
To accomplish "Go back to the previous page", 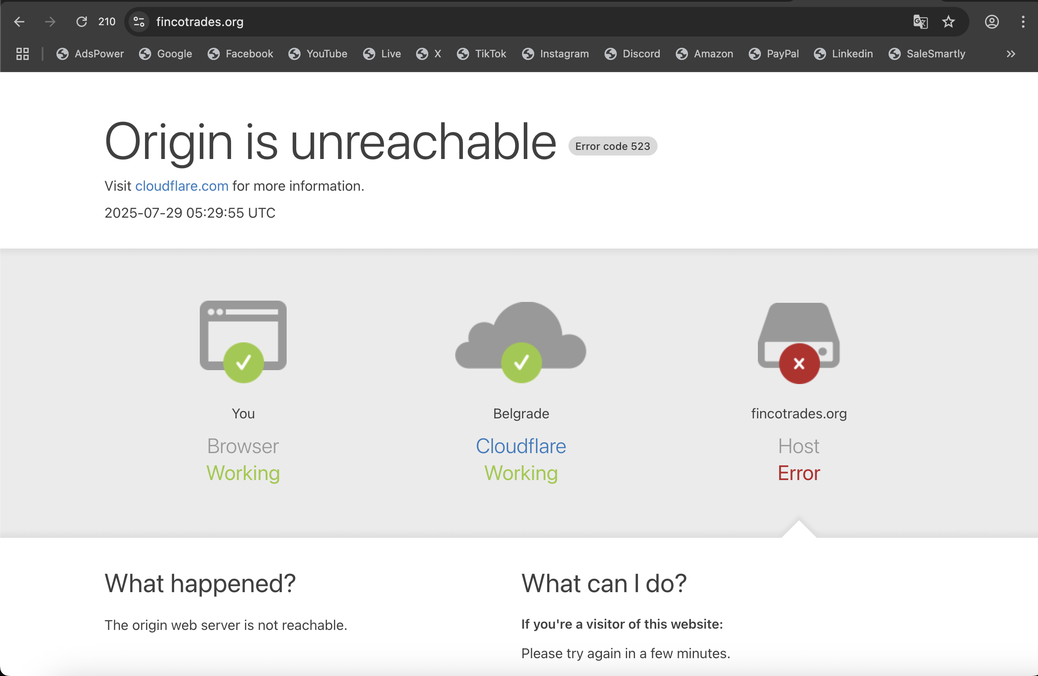I will pos(19,21).
